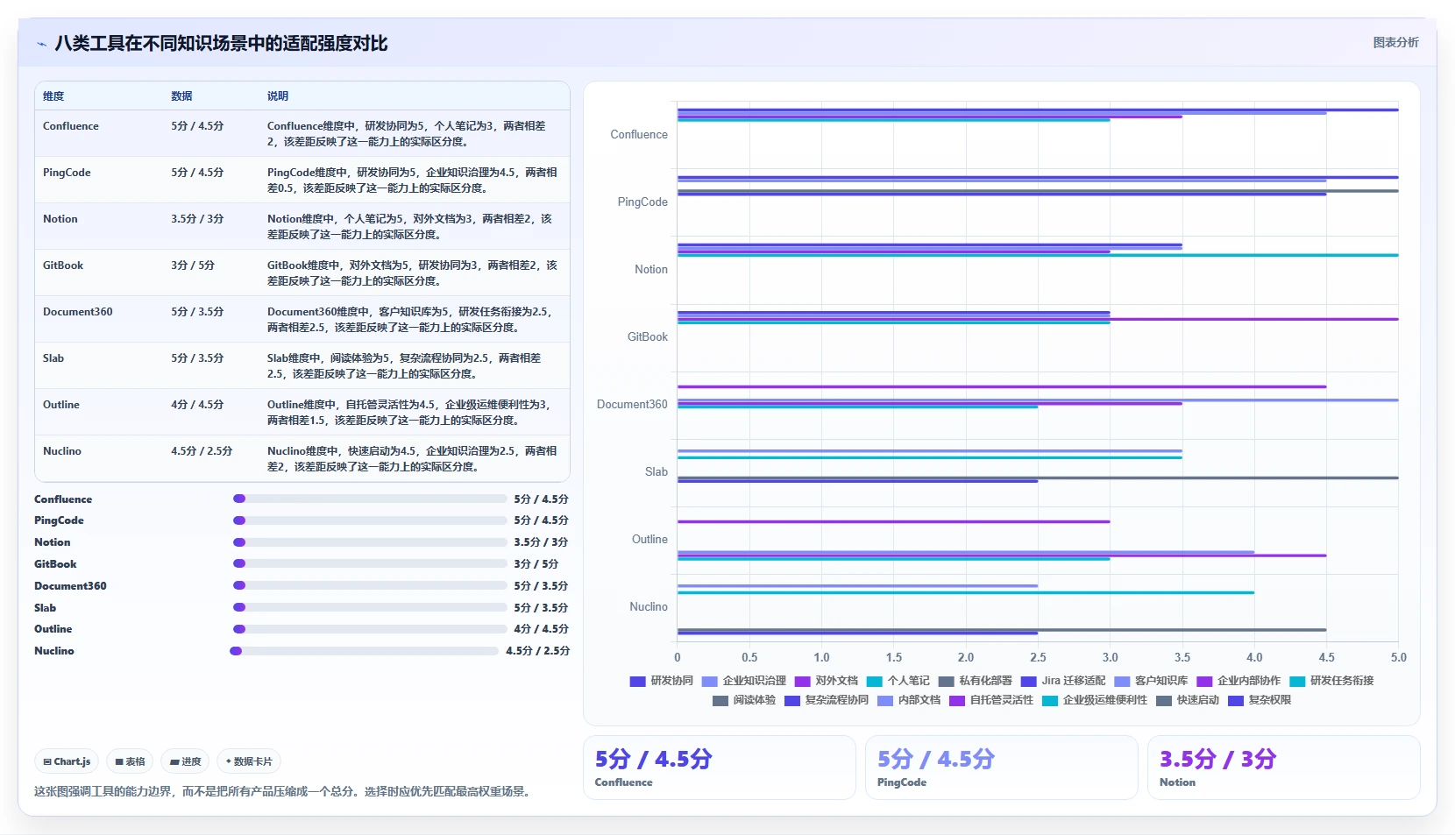This screenshot has width=1455, height=835.
Task: Open the Notion score card
Action: [x=1284, y=768]
